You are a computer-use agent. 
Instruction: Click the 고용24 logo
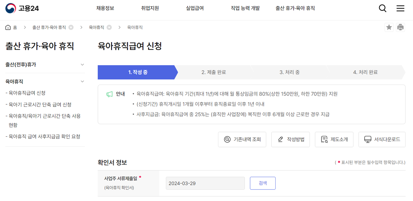tap(22, 8)
